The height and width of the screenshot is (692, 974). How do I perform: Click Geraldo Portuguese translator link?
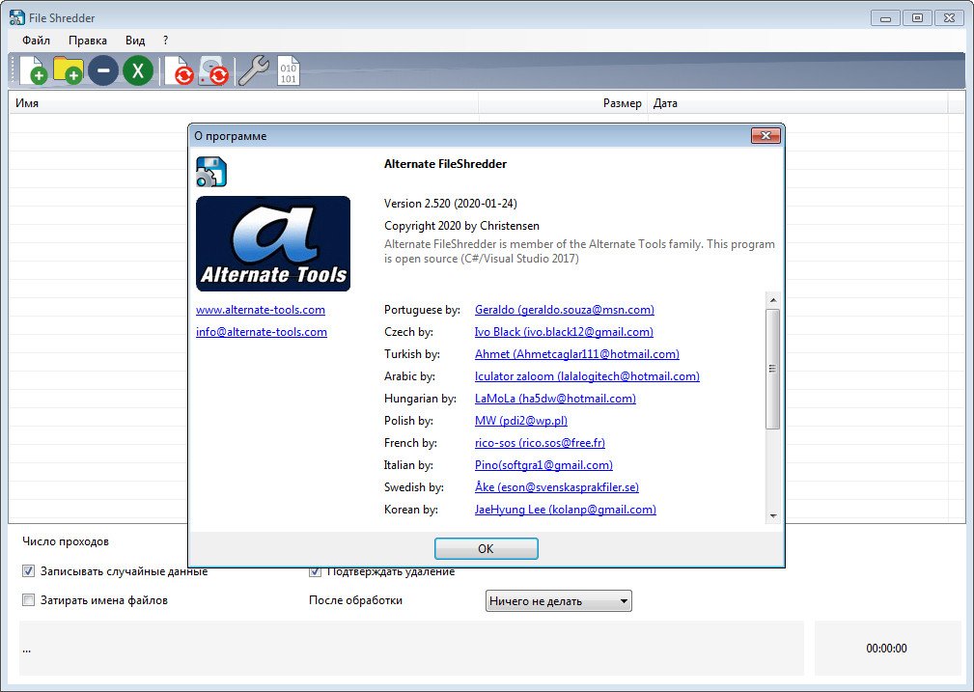565,310
